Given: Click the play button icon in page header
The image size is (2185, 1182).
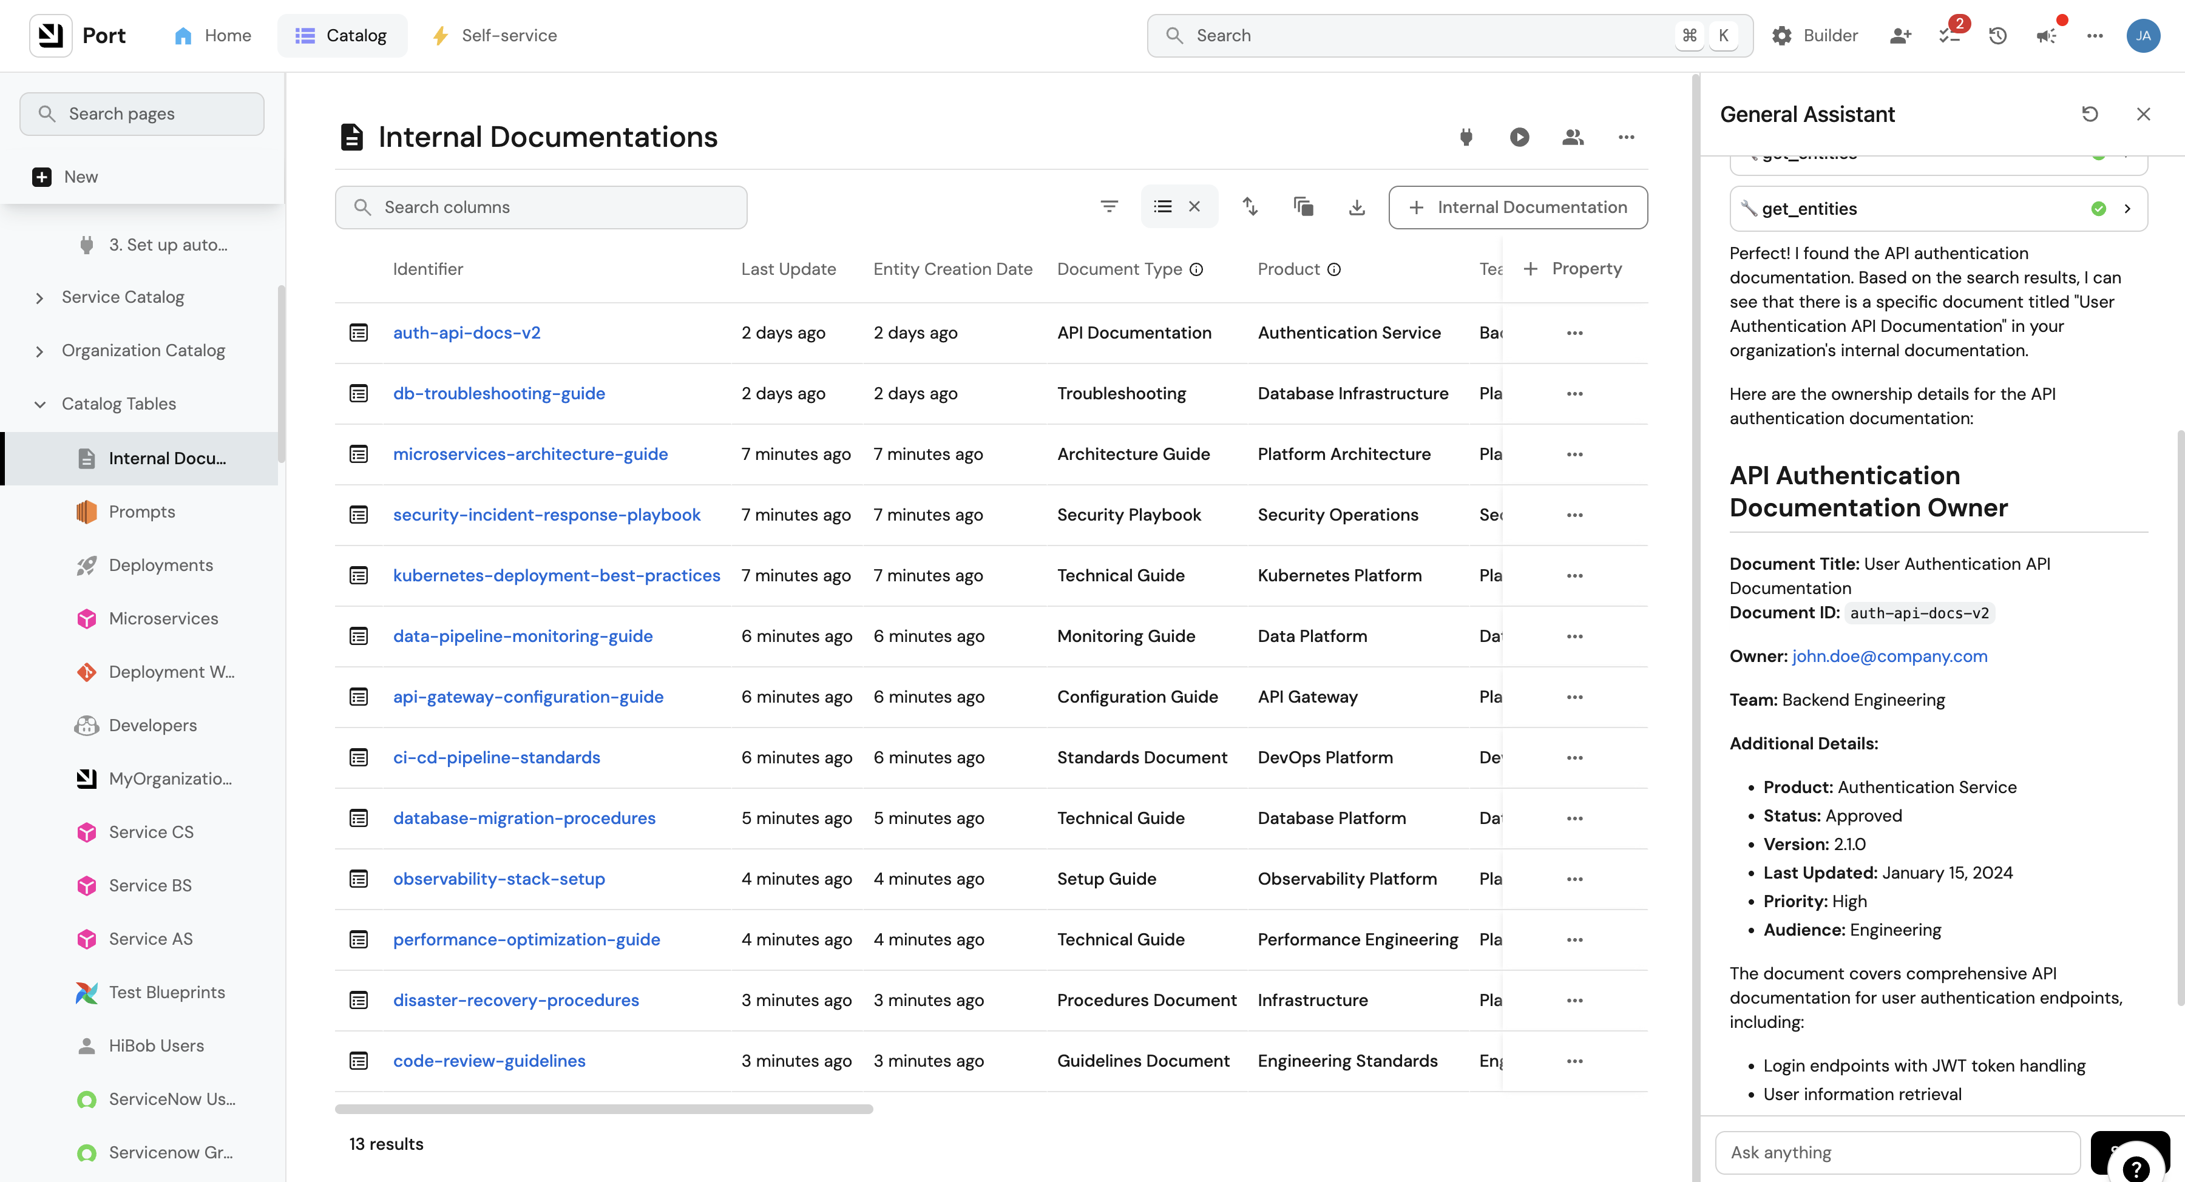Looking at the screenshot, I should click(1519, 137).
